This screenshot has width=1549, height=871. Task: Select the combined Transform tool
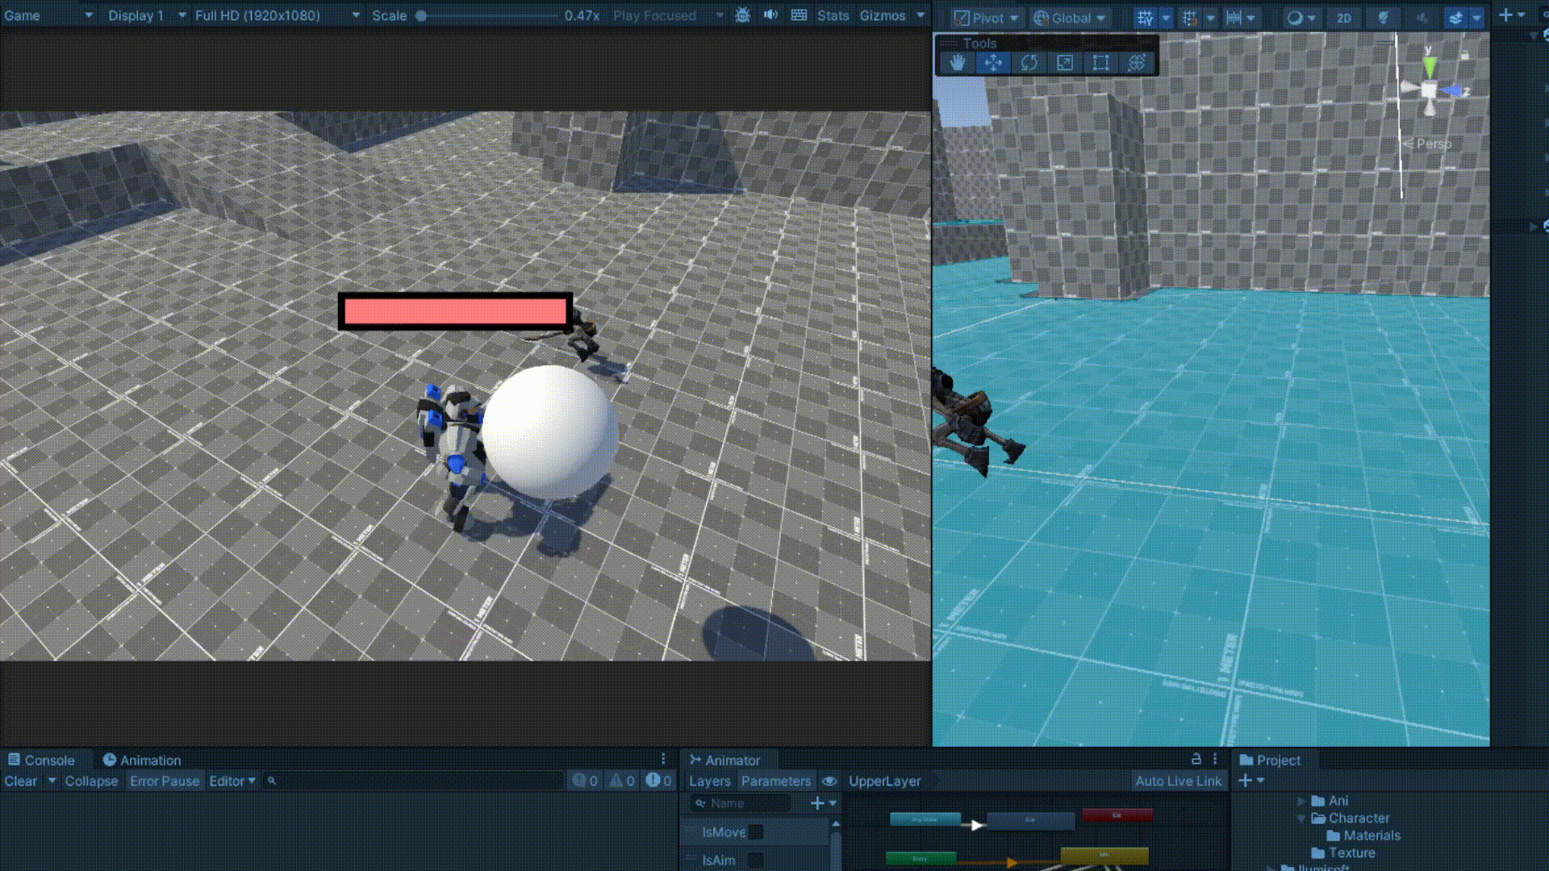coord(1136,63)
